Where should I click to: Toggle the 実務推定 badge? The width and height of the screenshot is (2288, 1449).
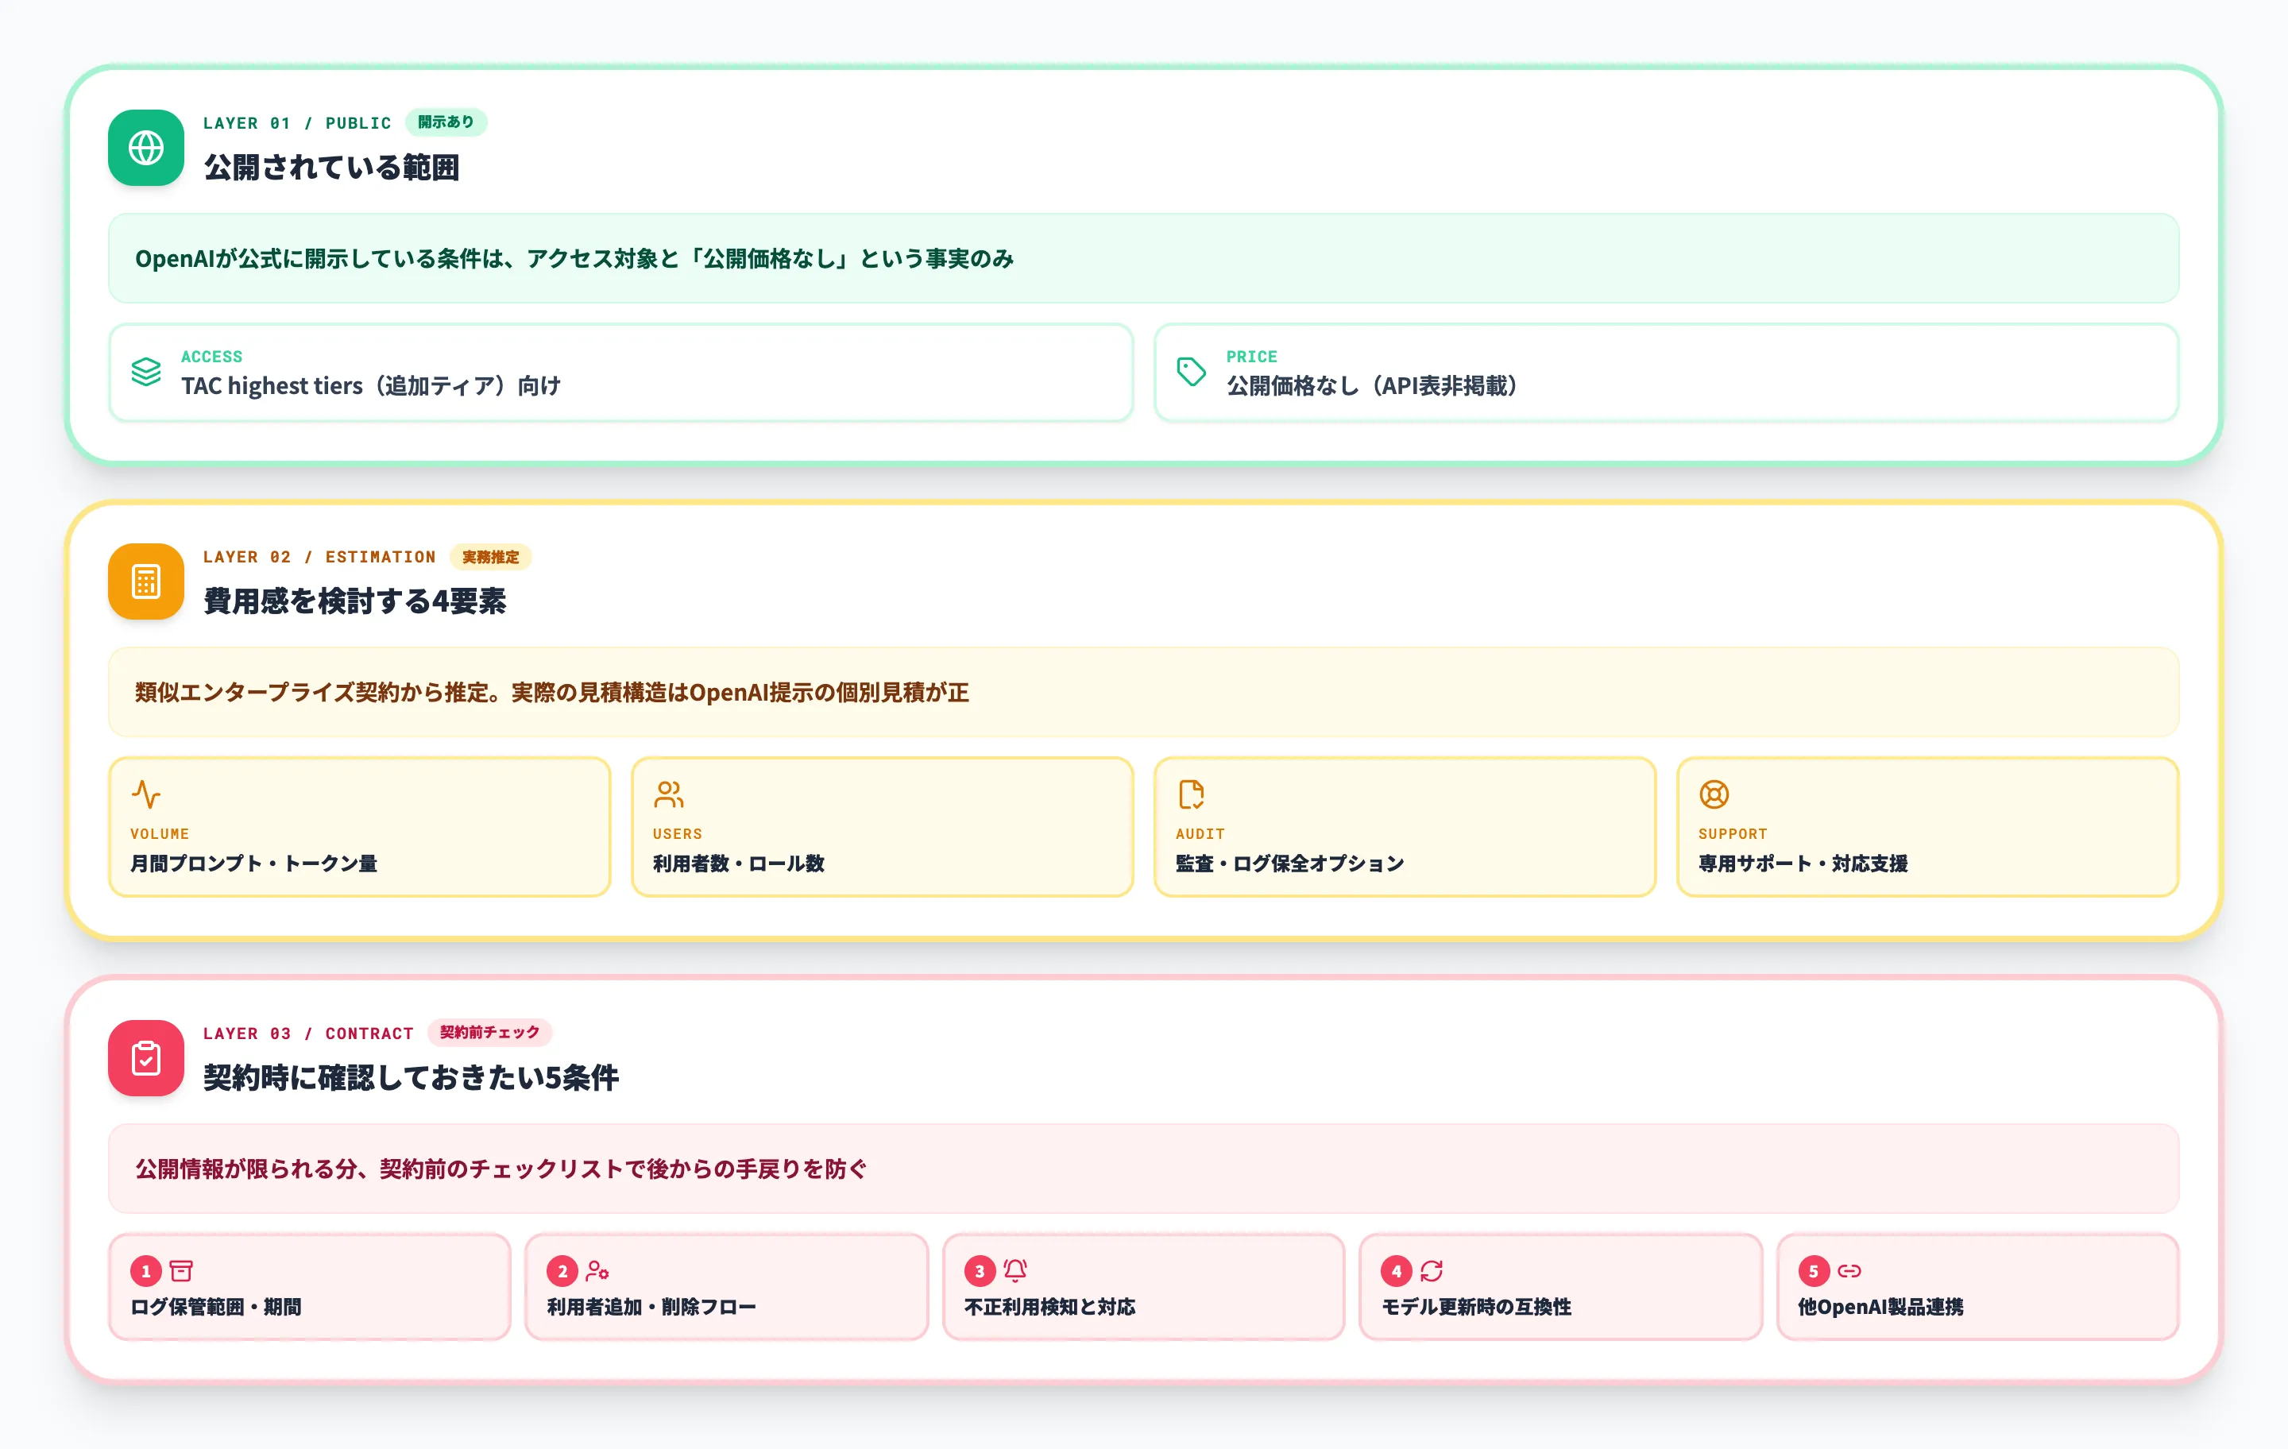click(490, 558)
